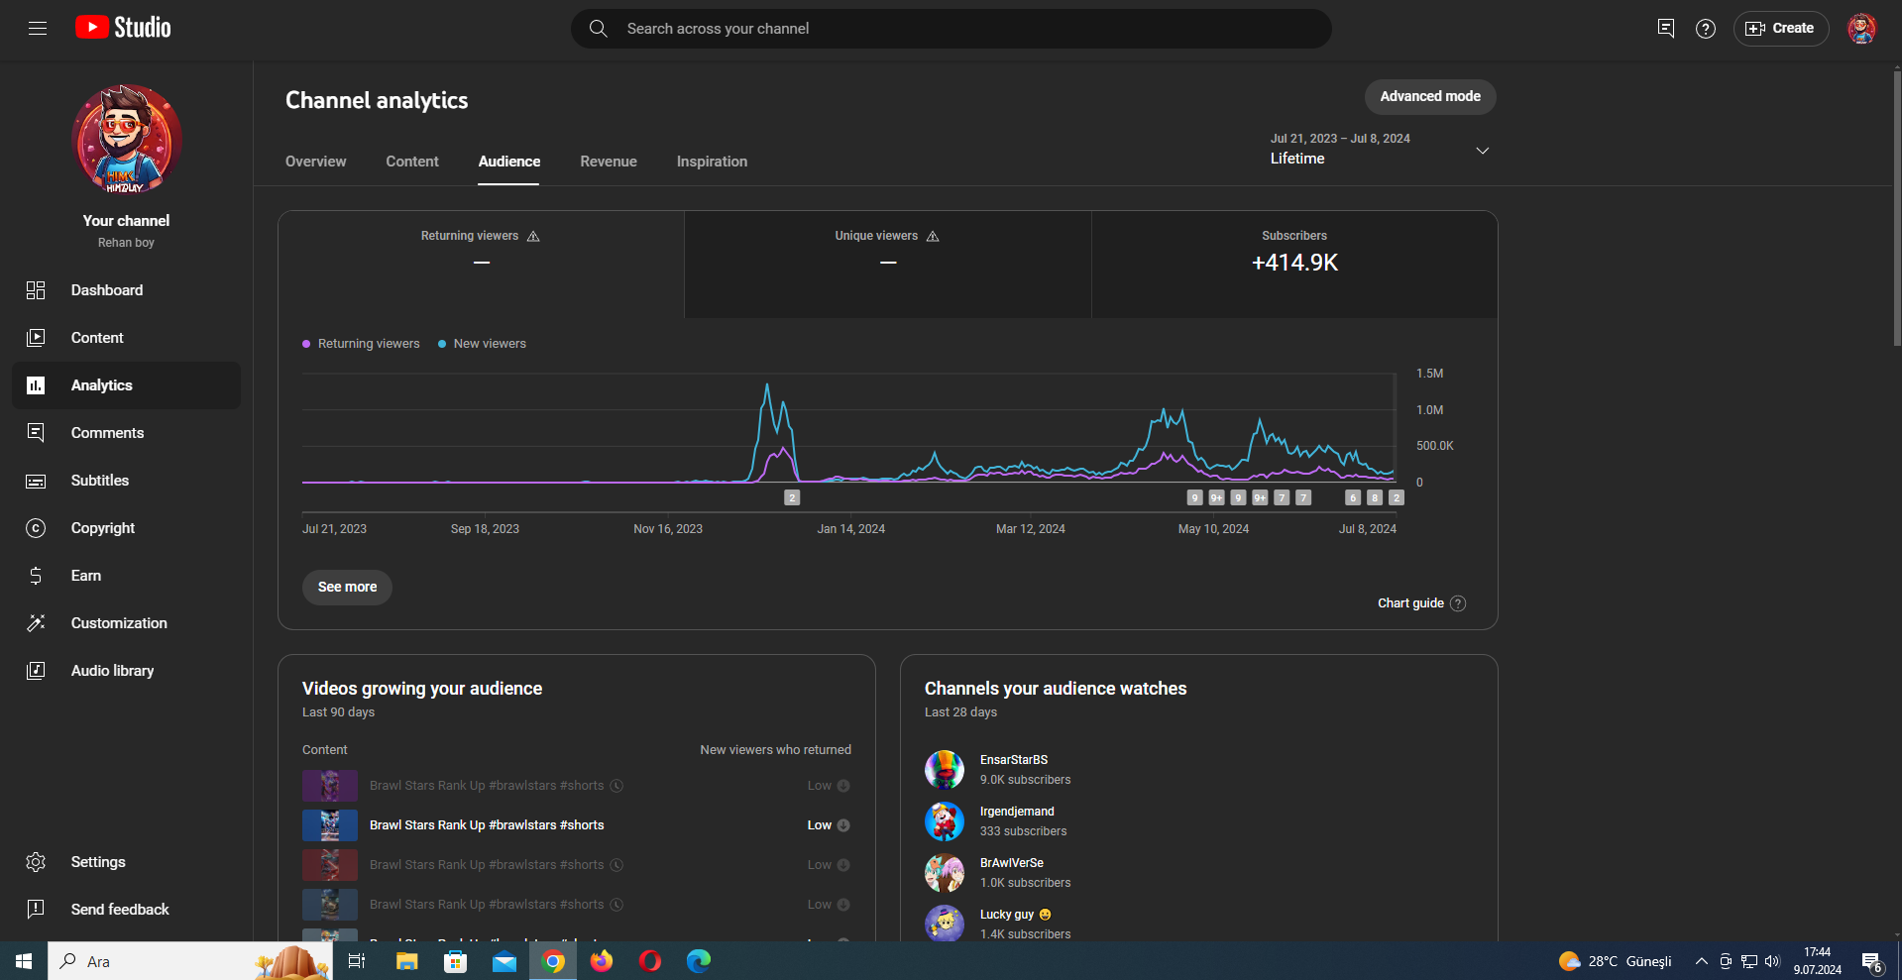Click the timeline marker labeled 2 near Jan 2024
The height and width of the screenshot is (980, 1902).
point(792,497)
